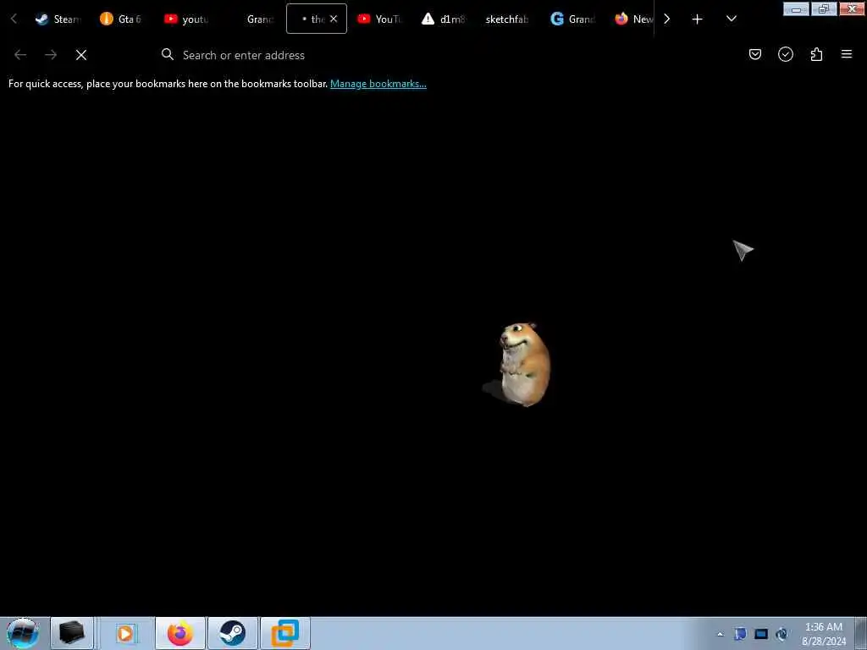Launch the media player from taskbar

click(x=126, y=633)
